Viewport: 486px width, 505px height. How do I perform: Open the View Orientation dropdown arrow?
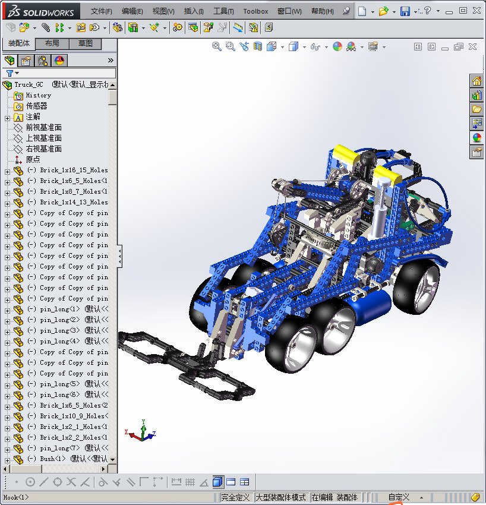click(x=282, y=48)
